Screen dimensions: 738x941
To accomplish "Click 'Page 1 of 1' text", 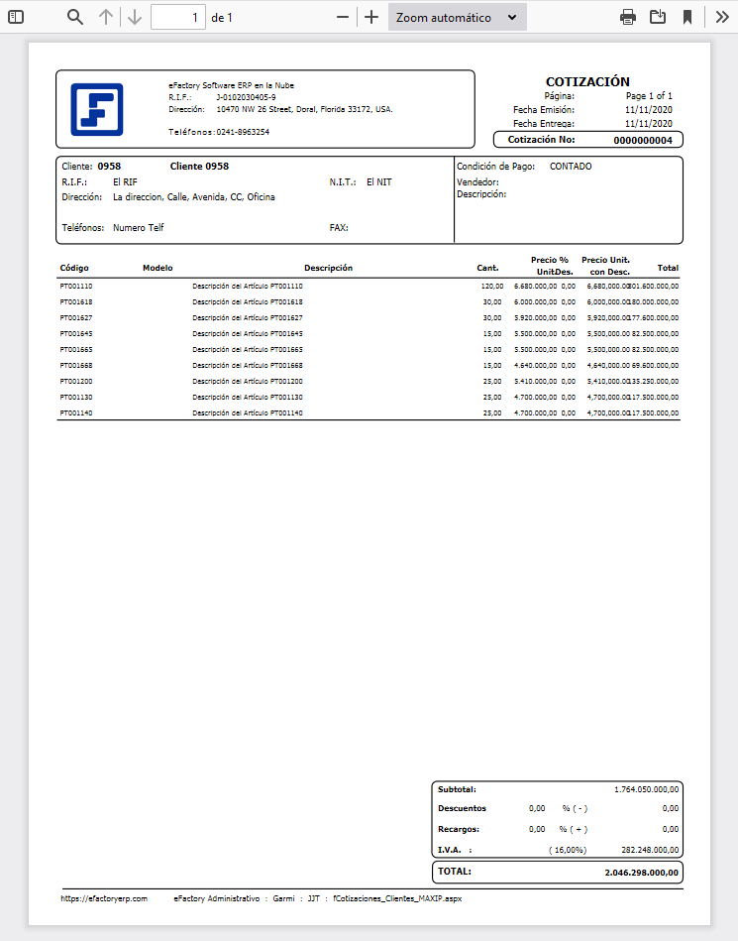I will coord(649,96).
